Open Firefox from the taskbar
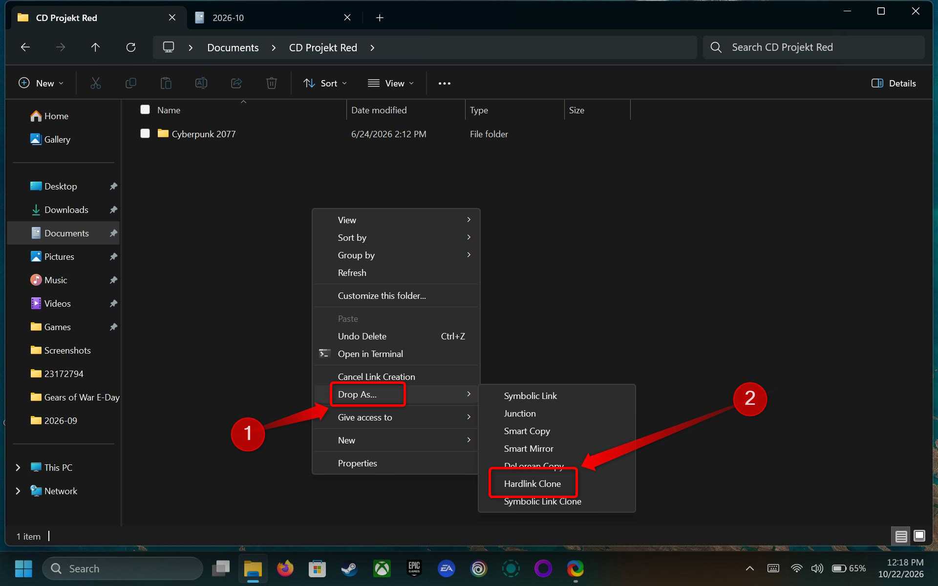 [x=285, y=568]
